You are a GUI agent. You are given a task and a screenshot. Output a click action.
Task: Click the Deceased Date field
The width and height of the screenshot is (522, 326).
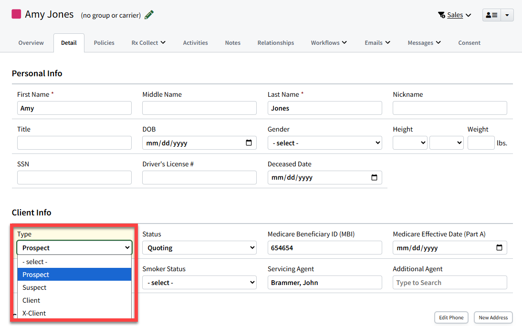(324, 178)
